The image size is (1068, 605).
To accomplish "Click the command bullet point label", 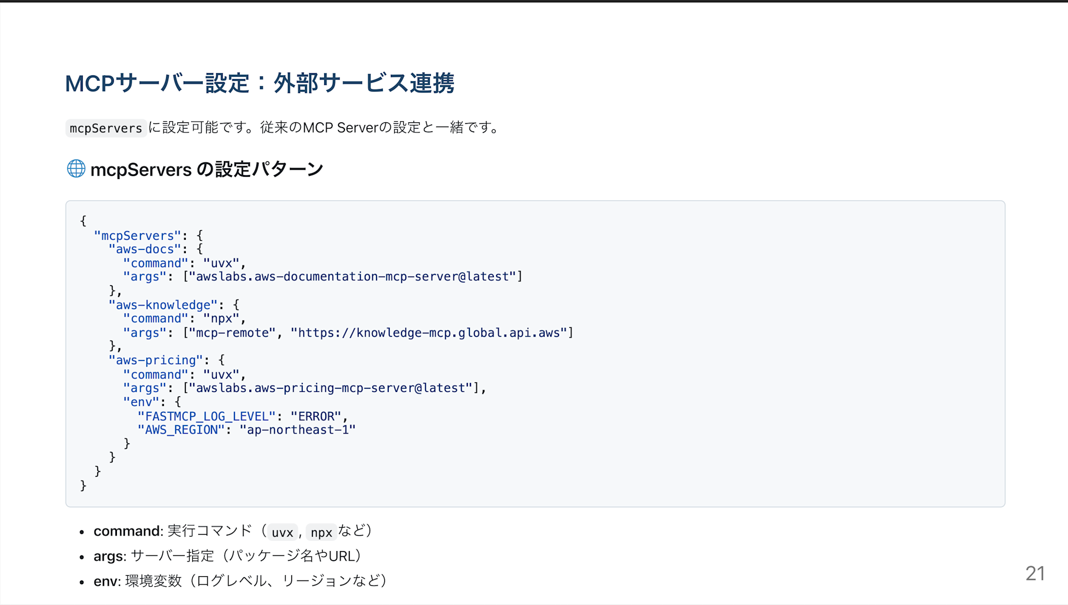I will [127, 531].
